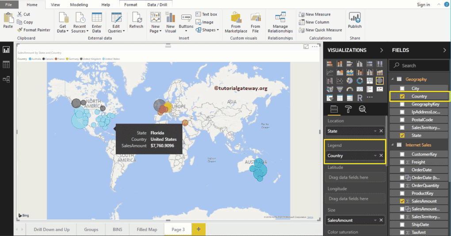Switch to Data view in left sidebar
This screenshot has width=451, height=236.
pyautogui.click(x=6, y=64)
